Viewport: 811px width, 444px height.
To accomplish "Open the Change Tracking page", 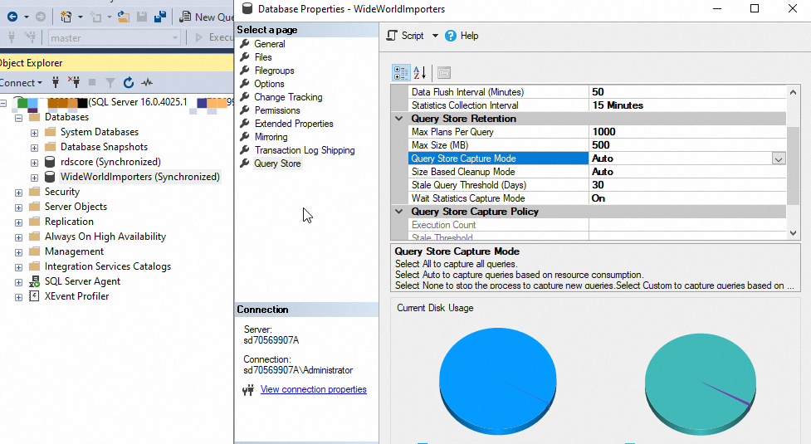I will click(x=288, y=97).
